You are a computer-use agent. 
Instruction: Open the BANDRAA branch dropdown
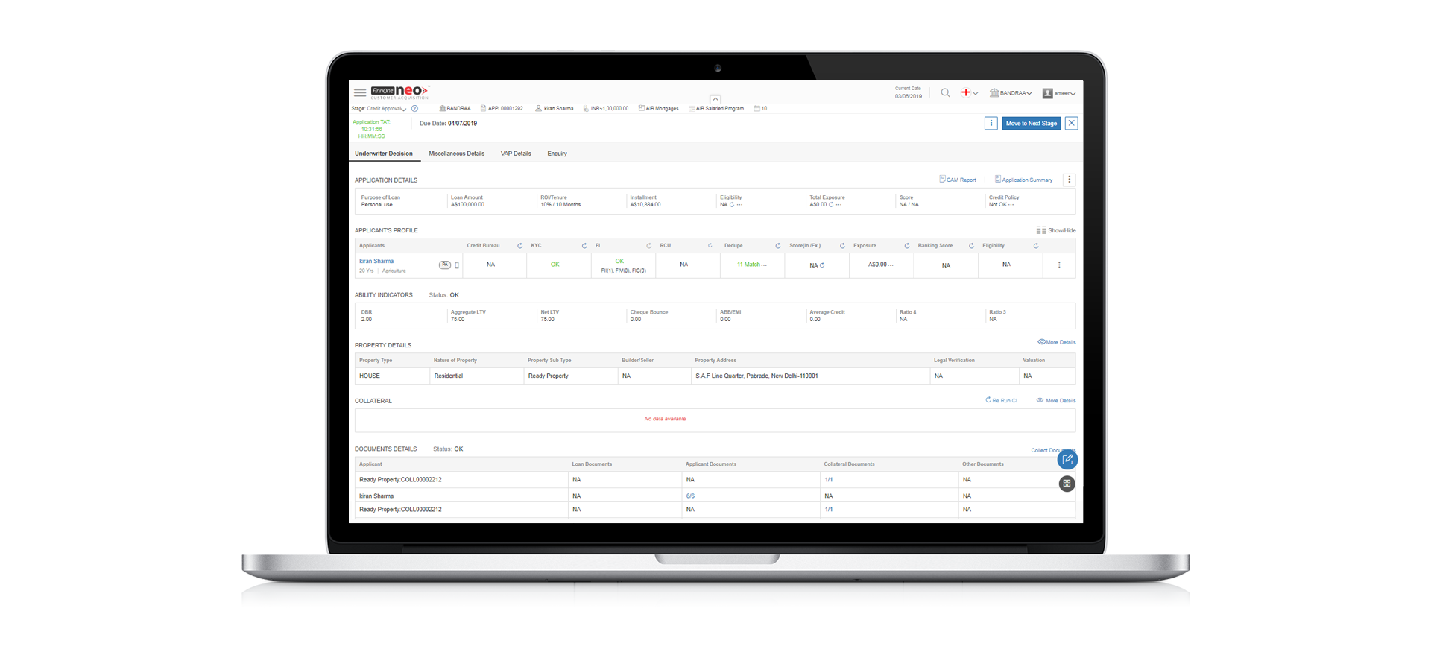[1011, 93]
